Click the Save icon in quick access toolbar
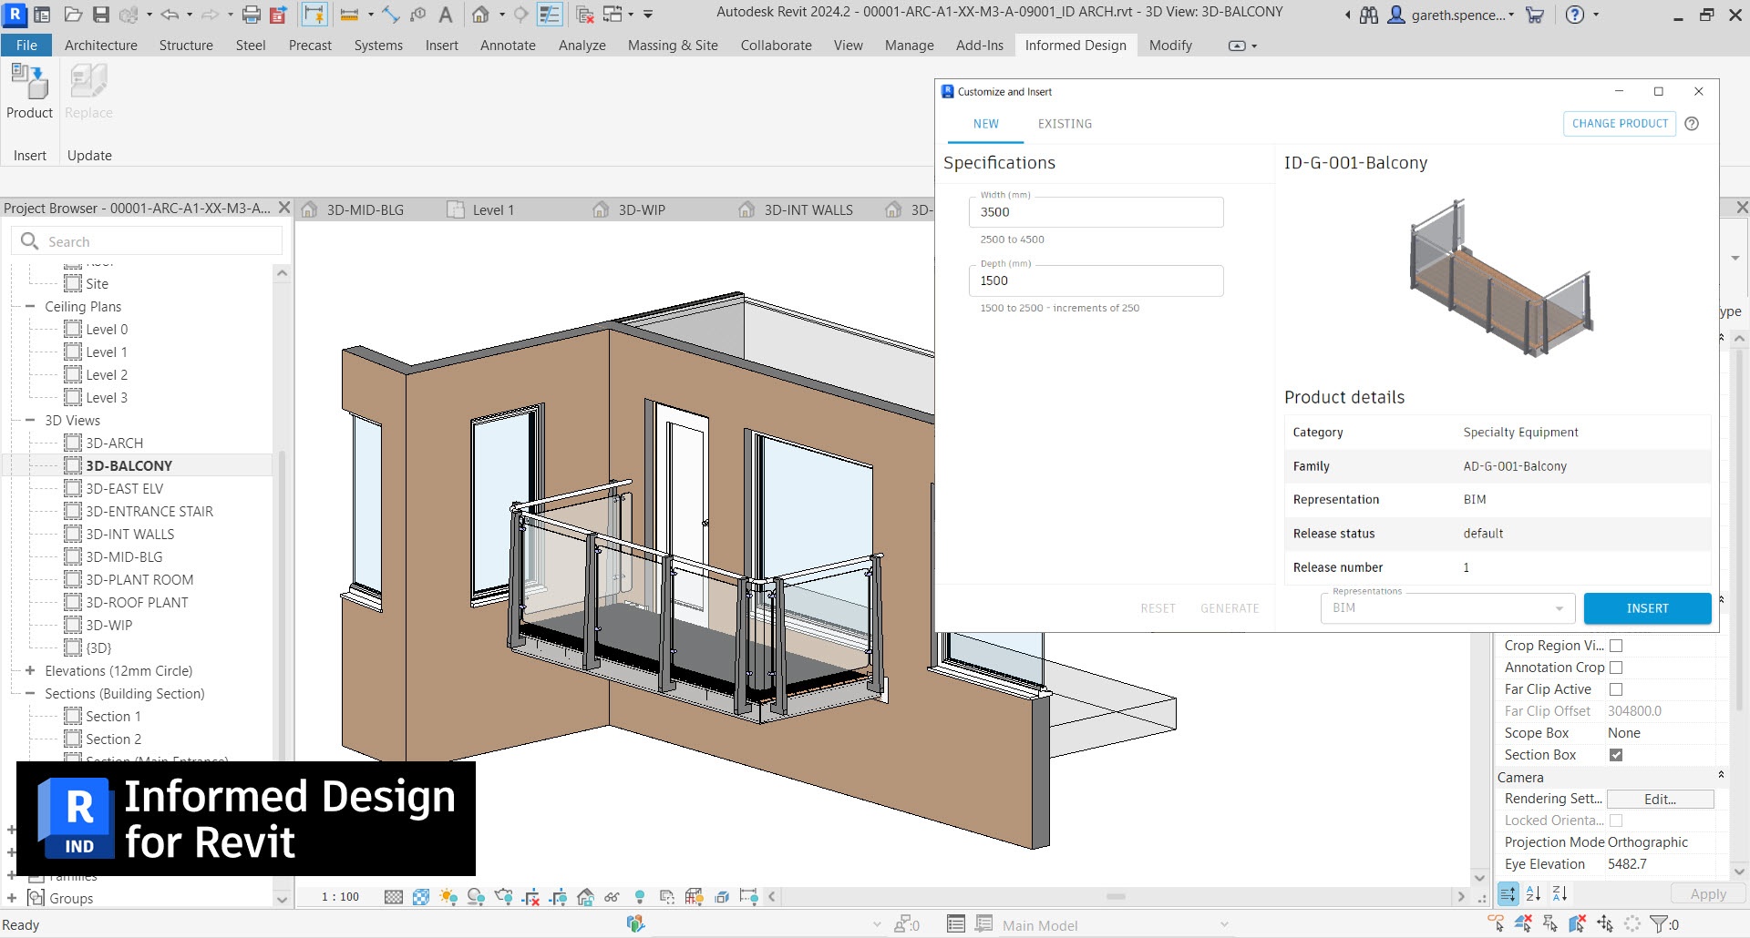 point(101,15)
